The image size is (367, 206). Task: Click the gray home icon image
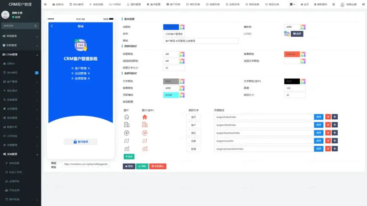point(126,117)
